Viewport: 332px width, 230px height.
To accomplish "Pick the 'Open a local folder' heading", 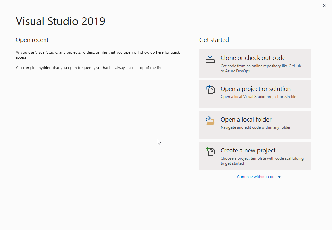I will pos(246,120).
